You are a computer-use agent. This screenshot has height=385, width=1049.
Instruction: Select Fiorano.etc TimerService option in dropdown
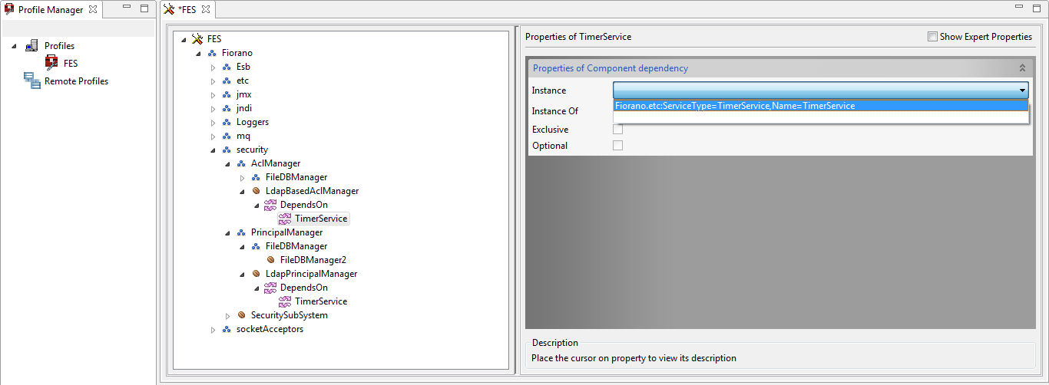tap(820, 106)
